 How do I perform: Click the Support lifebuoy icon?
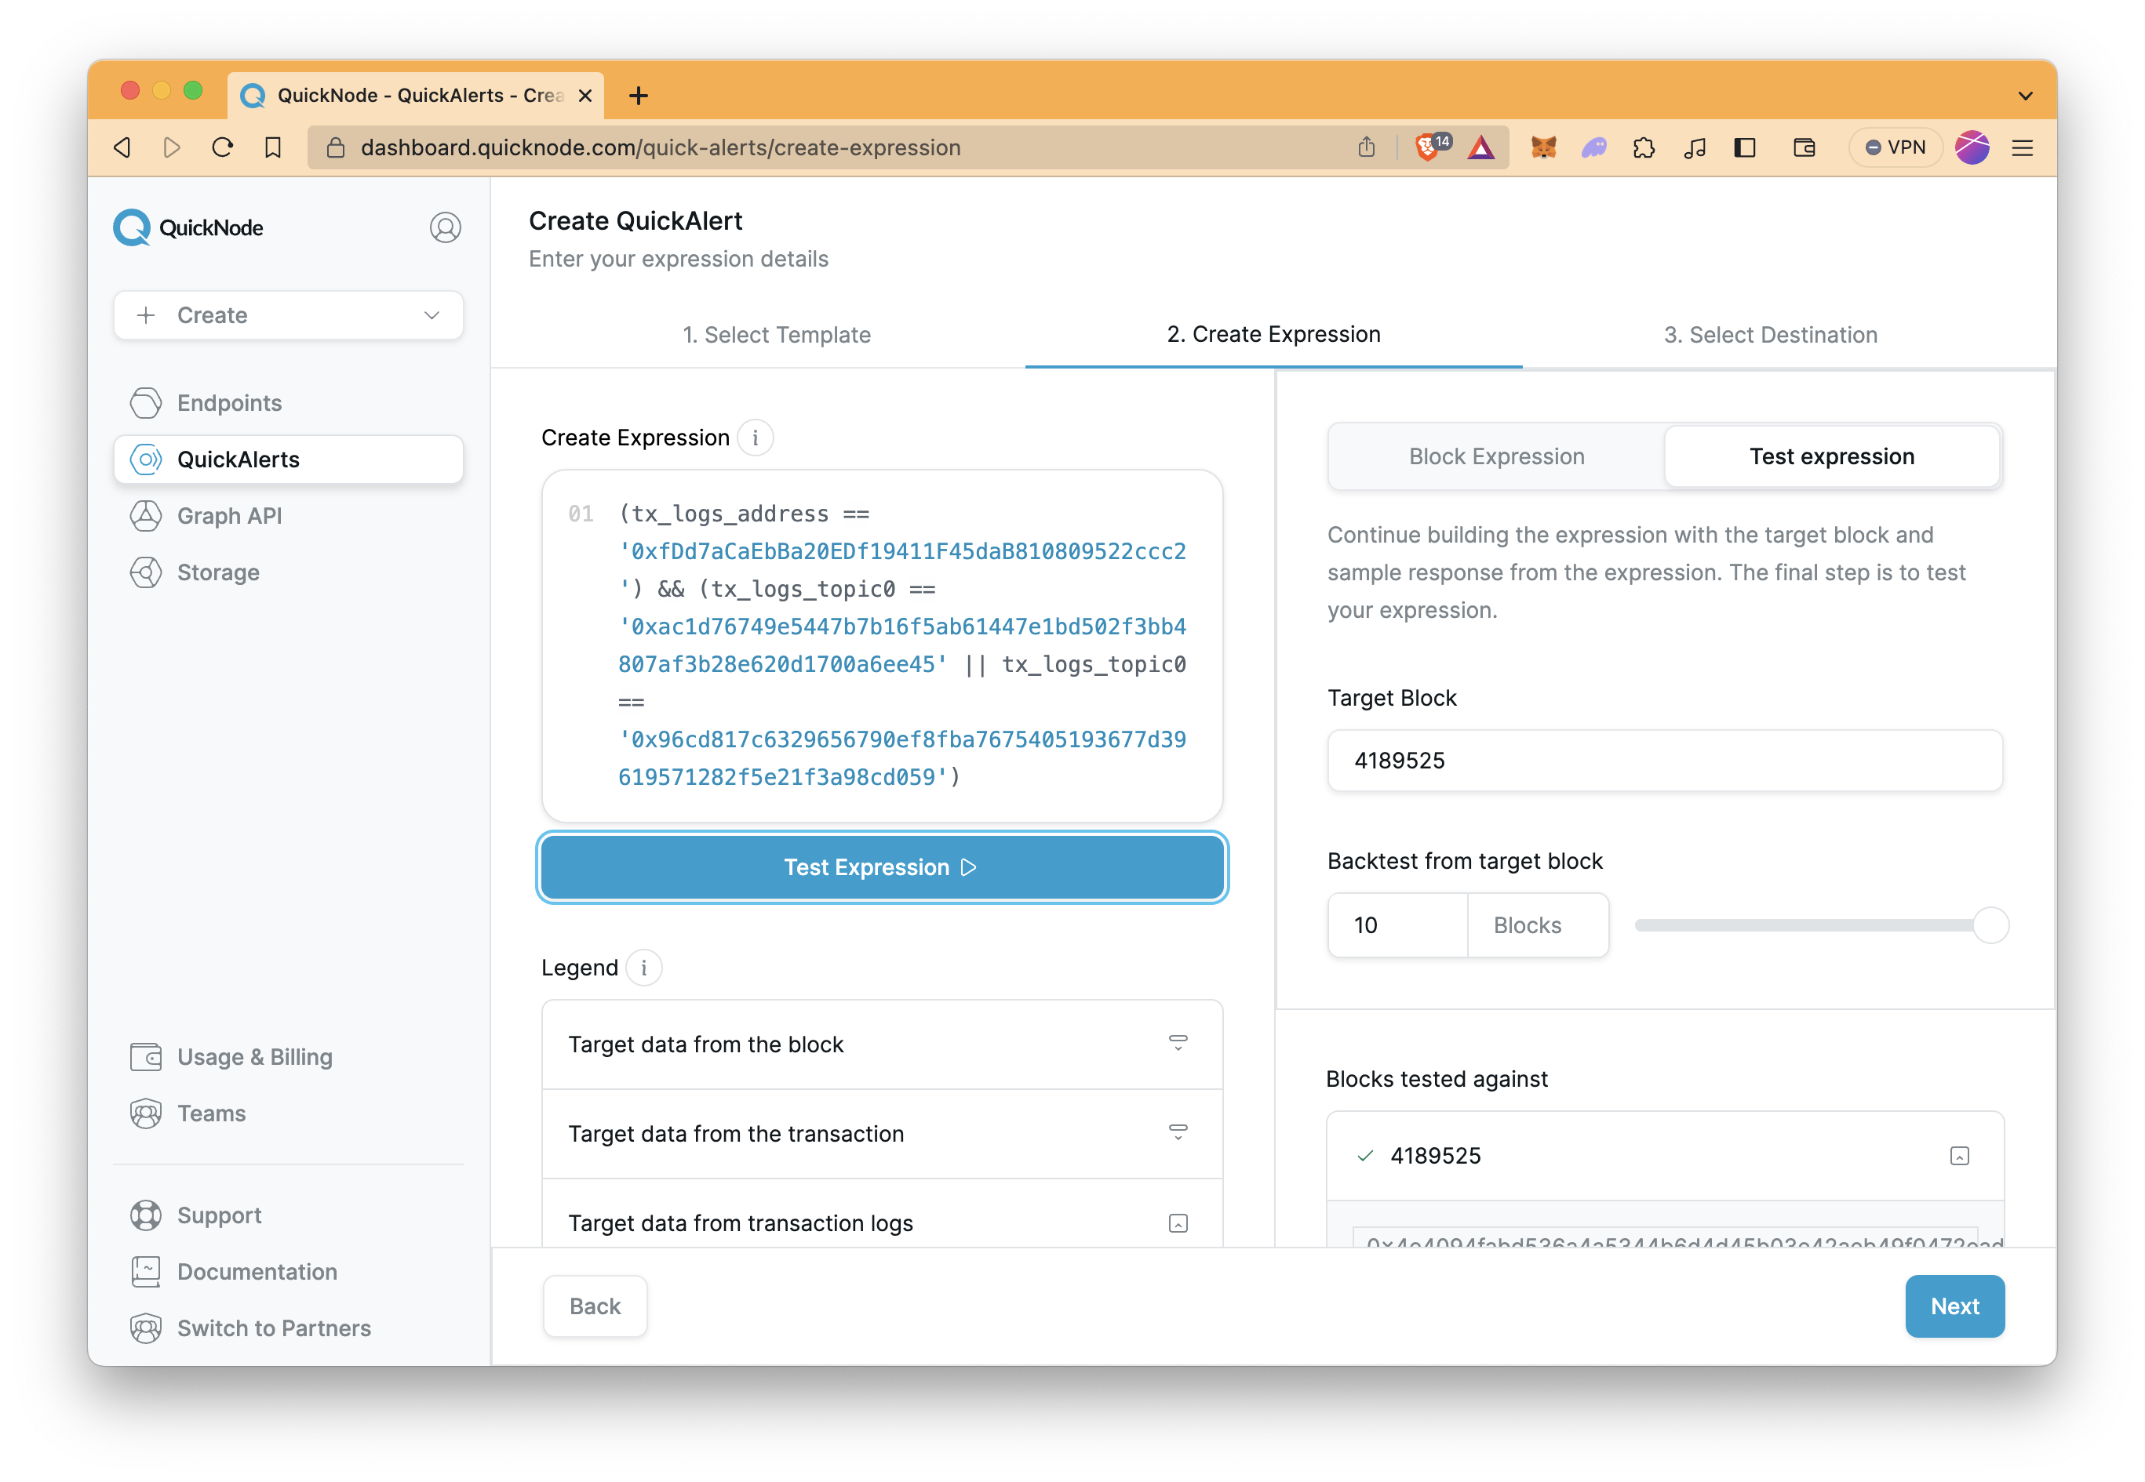pyautogui.click(x=146, y=1215)
